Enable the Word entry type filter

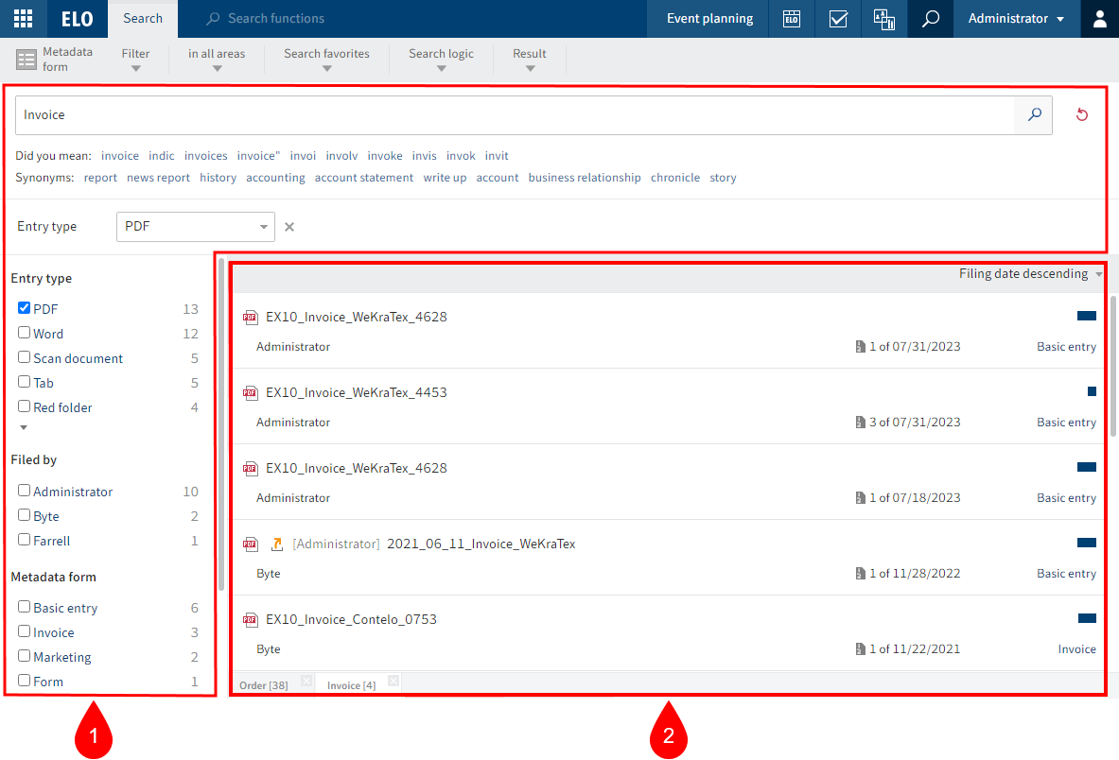pos(24,333)
